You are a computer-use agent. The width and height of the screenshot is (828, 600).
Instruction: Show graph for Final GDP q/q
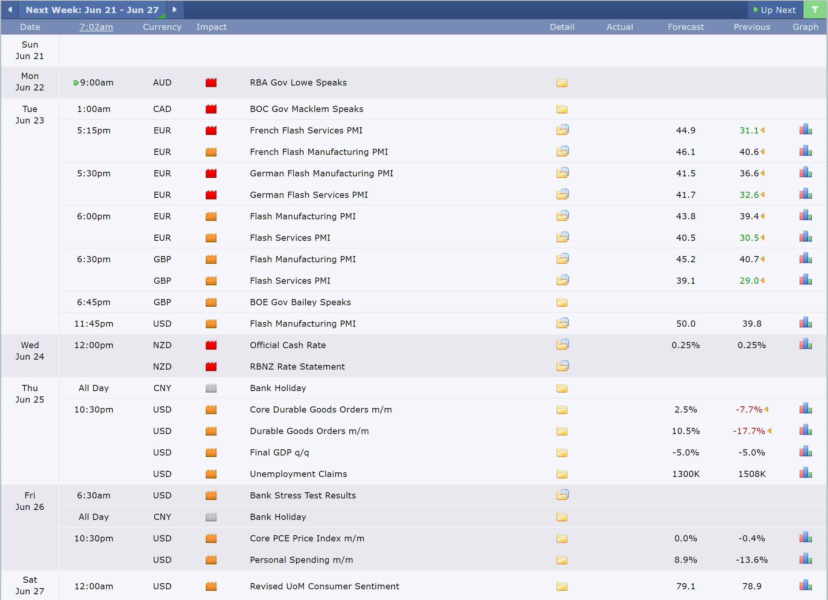(805, 451)
